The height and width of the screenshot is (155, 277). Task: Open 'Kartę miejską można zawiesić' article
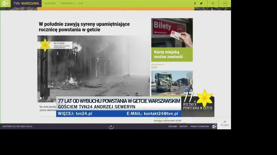168,54
